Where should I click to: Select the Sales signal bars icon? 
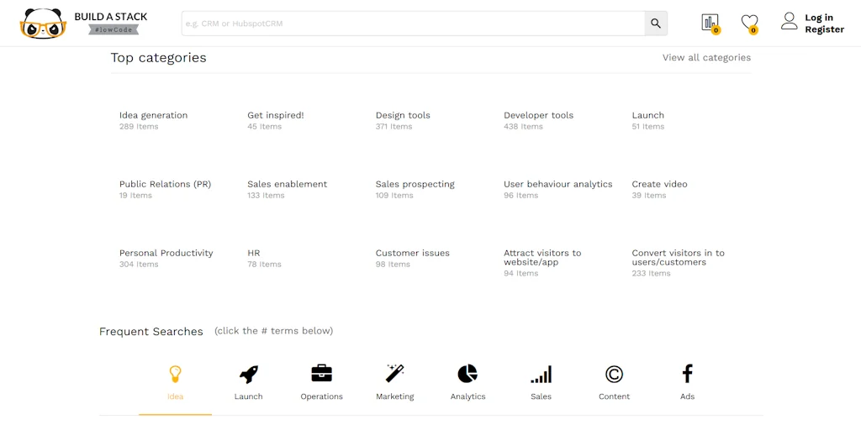point(541,375)
